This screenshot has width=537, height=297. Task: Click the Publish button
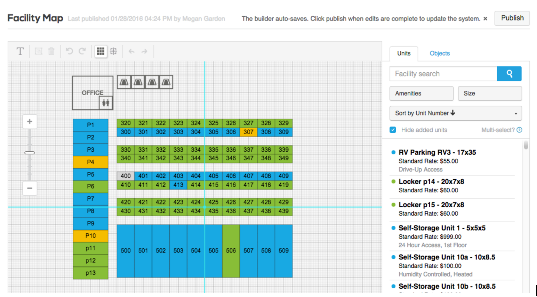(x=512, y=18)
